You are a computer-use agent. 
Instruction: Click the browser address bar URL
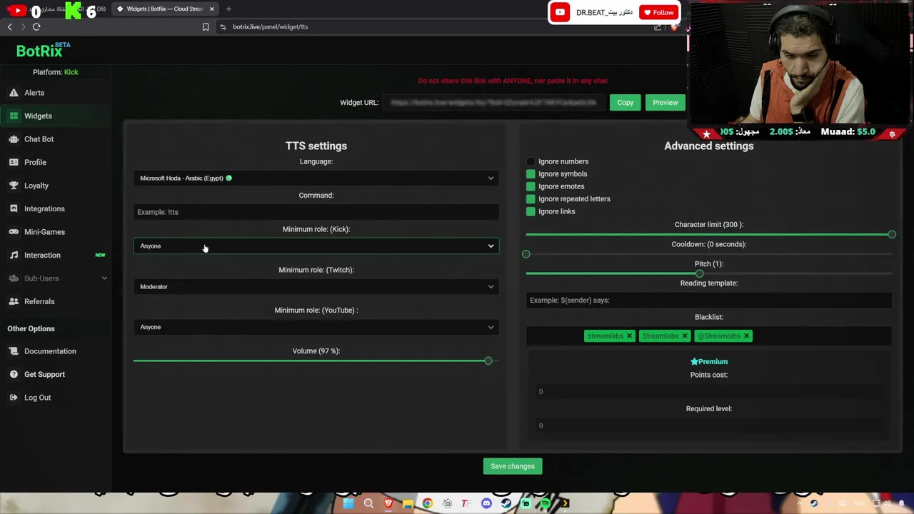pos(271,26)
